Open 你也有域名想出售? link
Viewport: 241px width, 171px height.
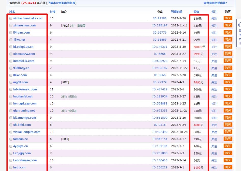pos(215,3)
